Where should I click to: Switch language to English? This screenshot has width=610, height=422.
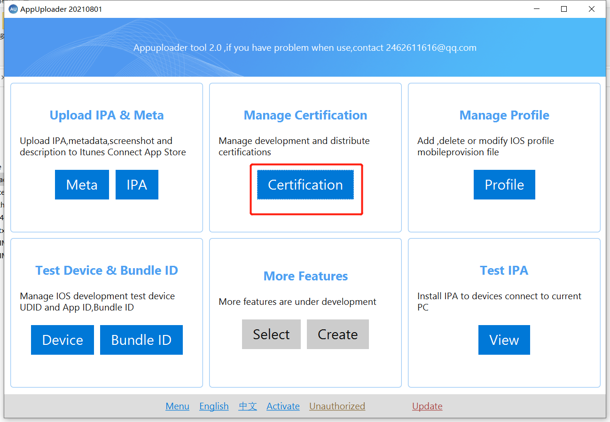pos(214,406)
